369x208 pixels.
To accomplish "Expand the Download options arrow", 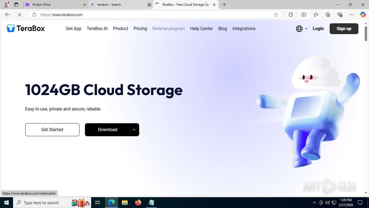I will pyautogui.click(x=134, y=130).
